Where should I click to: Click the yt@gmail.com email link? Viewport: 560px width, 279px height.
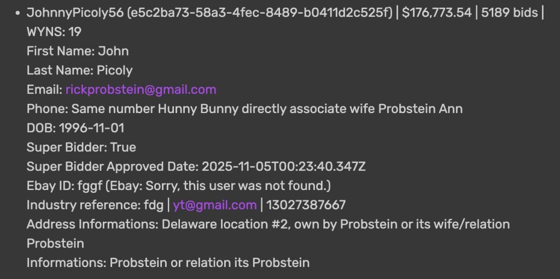click(214, 205)
